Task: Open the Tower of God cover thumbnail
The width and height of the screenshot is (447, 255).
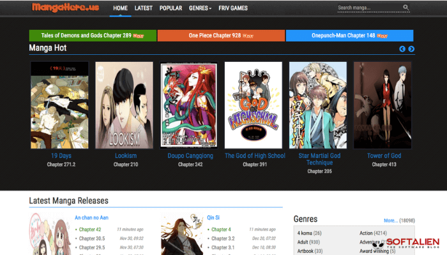Action: coord(383,105)
